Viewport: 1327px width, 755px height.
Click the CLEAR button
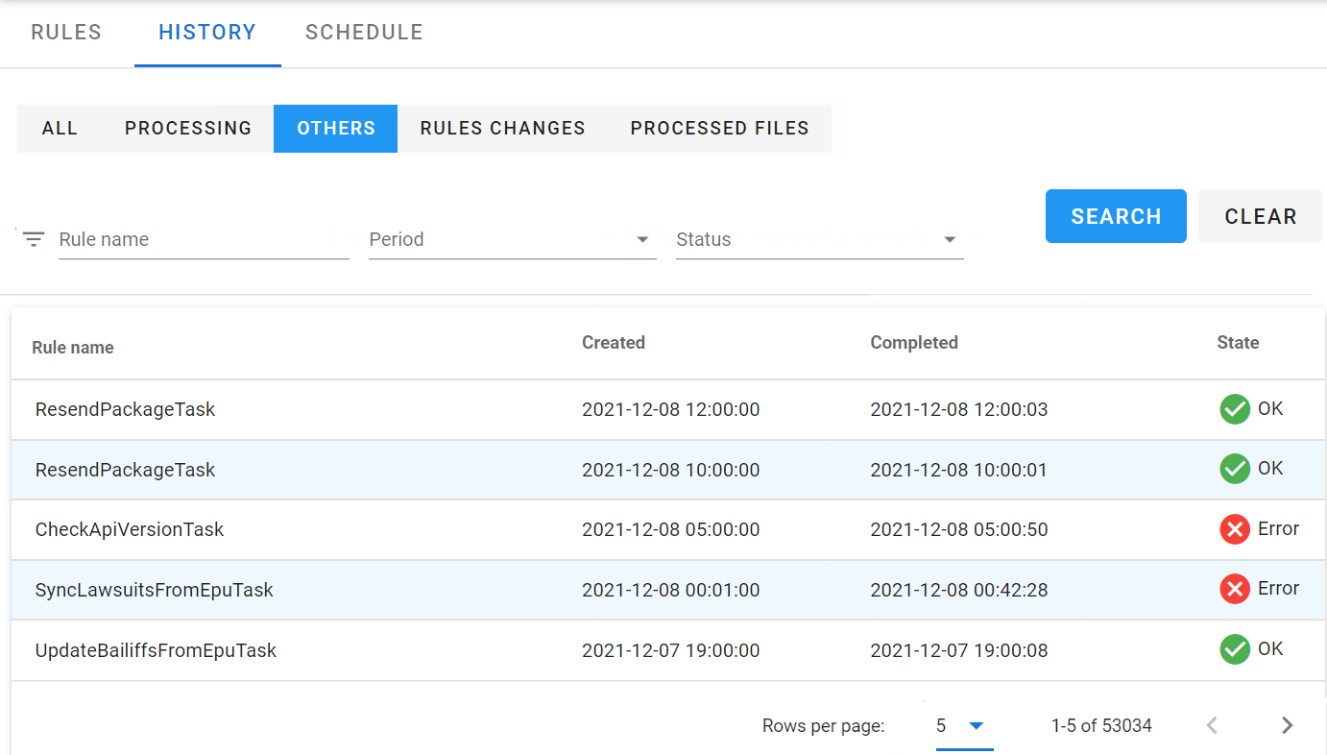pyautogui.click(x=1260, y=216)
